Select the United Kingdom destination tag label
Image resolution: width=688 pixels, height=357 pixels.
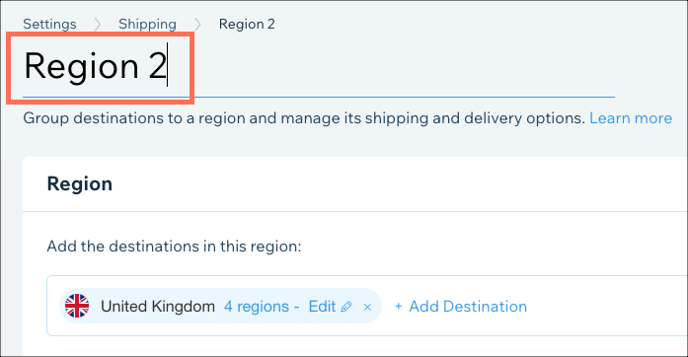(x=158, y=306)
